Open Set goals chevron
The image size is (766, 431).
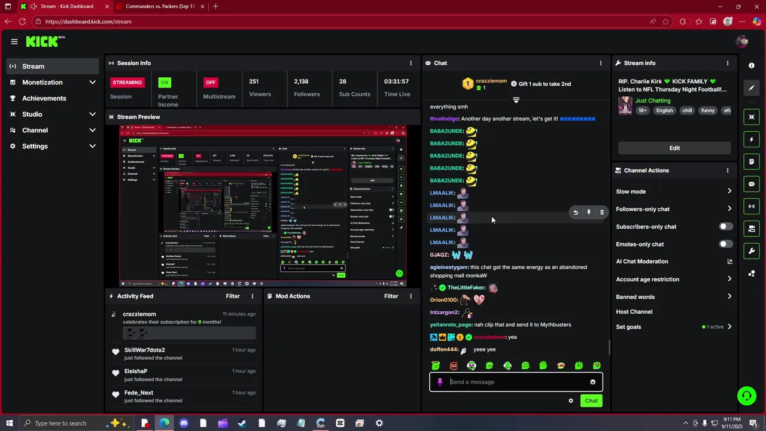pyautogui.click(x=729, y=327)
